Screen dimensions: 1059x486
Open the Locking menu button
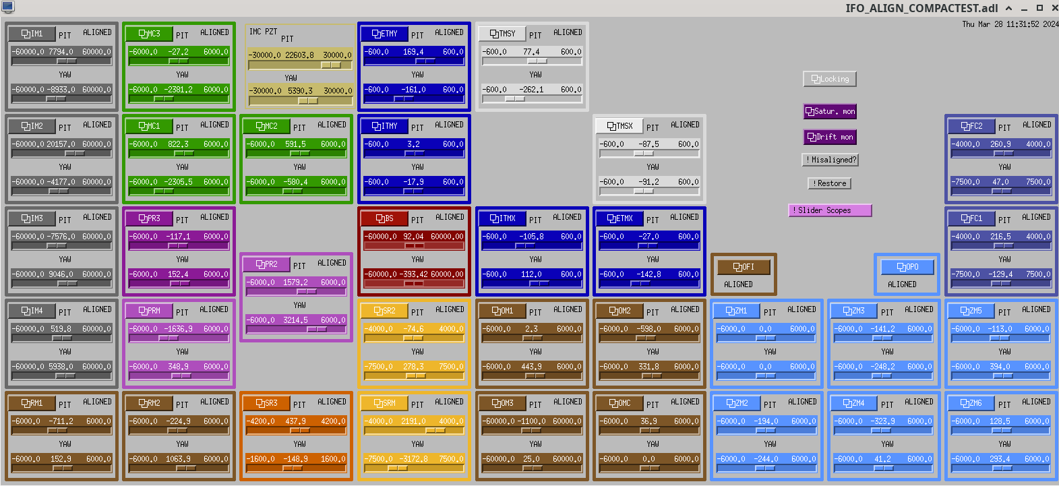pos(830,79)
